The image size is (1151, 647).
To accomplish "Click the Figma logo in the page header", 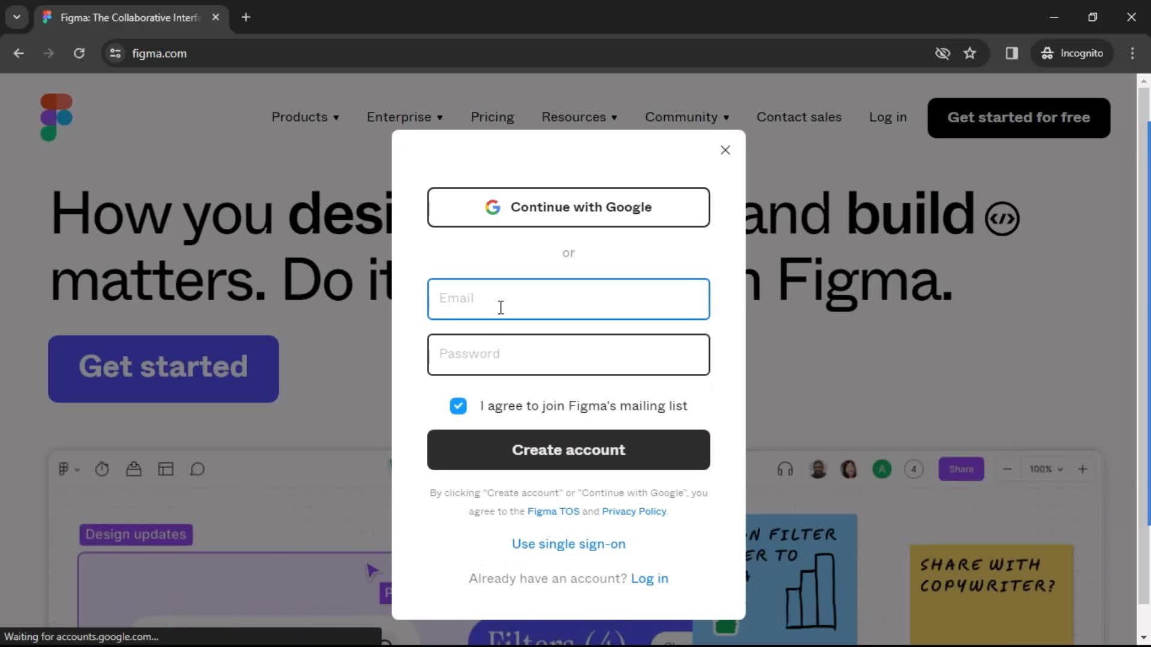I will [x=56, y=117].
